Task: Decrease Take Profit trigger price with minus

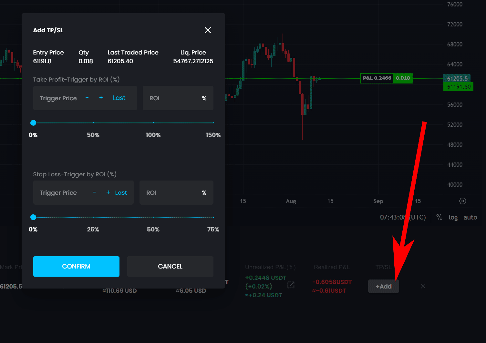Action: (x=87, y=98)
